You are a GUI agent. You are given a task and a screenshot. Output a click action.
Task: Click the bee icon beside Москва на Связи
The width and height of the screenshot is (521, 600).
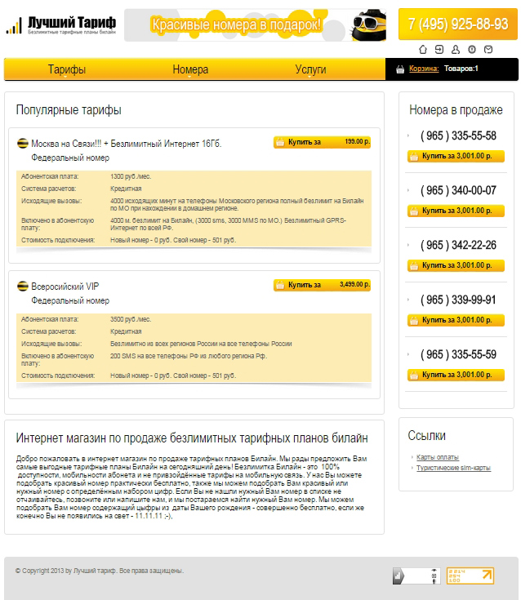23,143
